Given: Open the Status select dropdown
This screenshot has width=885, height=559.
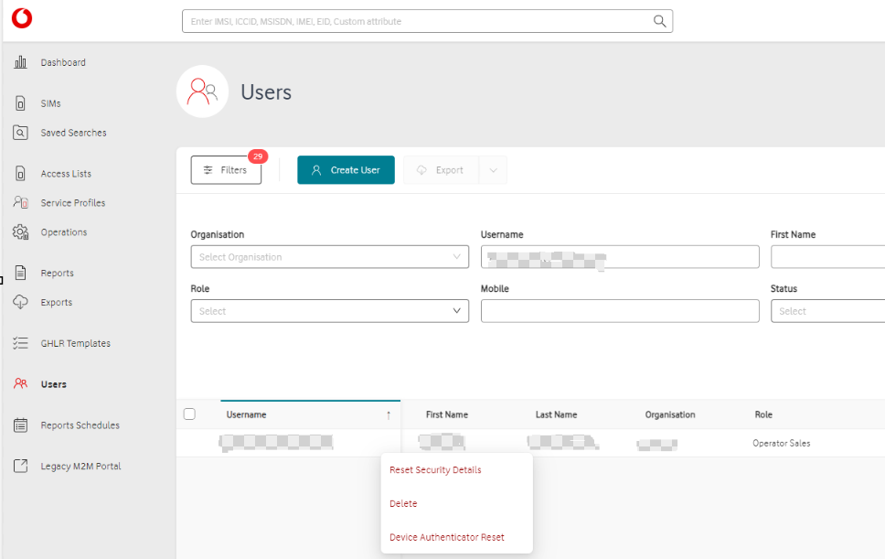Looking at the screenshot, I should click(827, 311).
